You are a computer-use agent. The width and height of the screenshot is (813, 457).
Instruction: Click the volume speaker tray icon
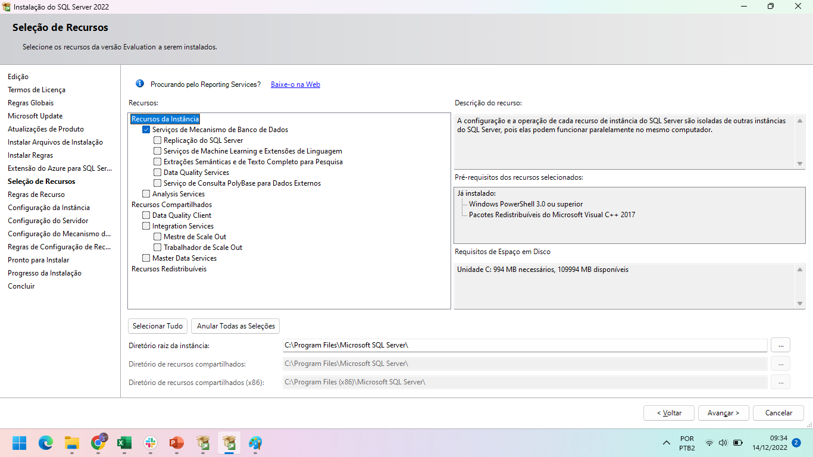[x=723, y=443]
